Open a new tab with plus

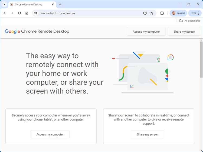tap(60, 4)
